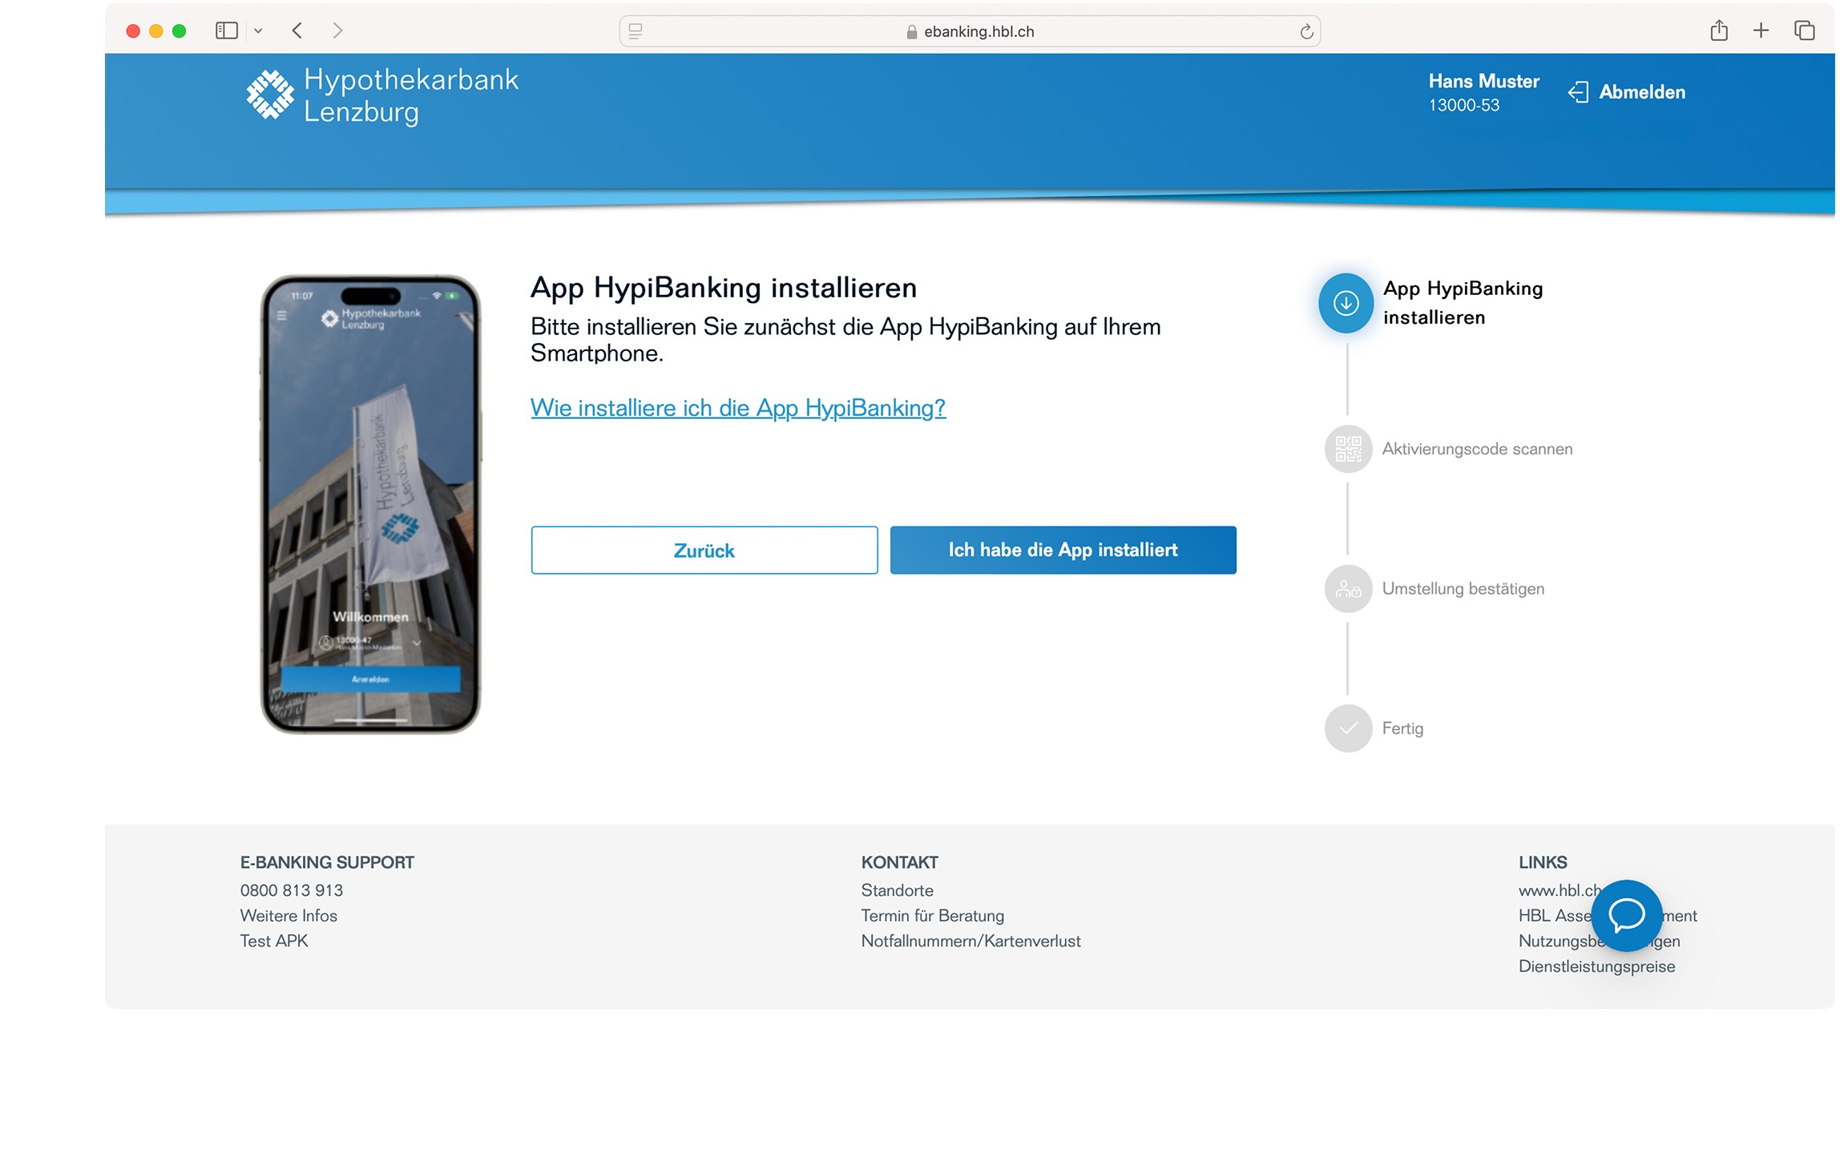Go back with Safari back arrow
Viewport: 1840px width, 1162px height.
(x=297, y=31)
